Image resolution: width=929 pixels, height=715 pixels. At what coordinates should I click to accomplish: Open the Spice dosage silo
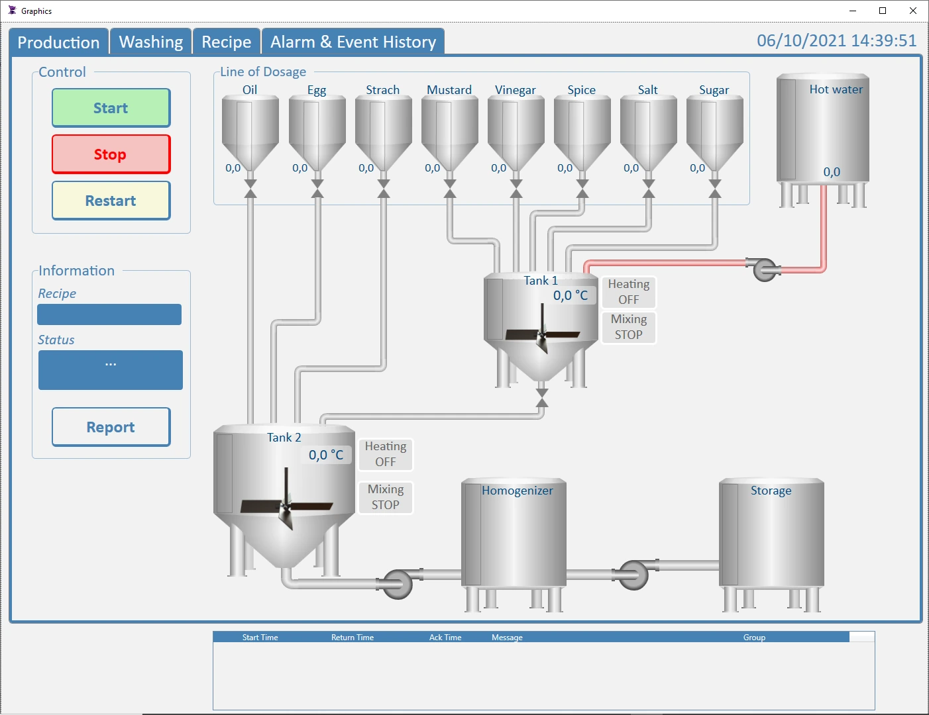pyautogui.click(x=582, y=134)
